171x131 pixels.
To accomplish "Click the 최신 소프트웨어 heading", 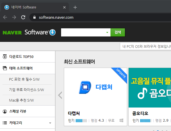I will (x=79, y=62).
